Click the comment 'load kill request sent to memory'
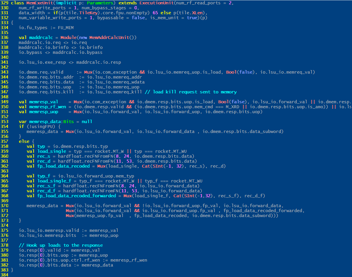Image resolution: width=352 pixels, height=277 pixels. (x=195, y=92)
